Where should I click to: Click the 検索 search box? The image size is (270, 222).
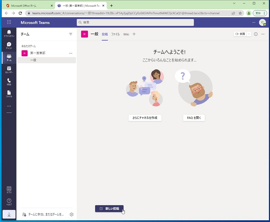point(135,22)
